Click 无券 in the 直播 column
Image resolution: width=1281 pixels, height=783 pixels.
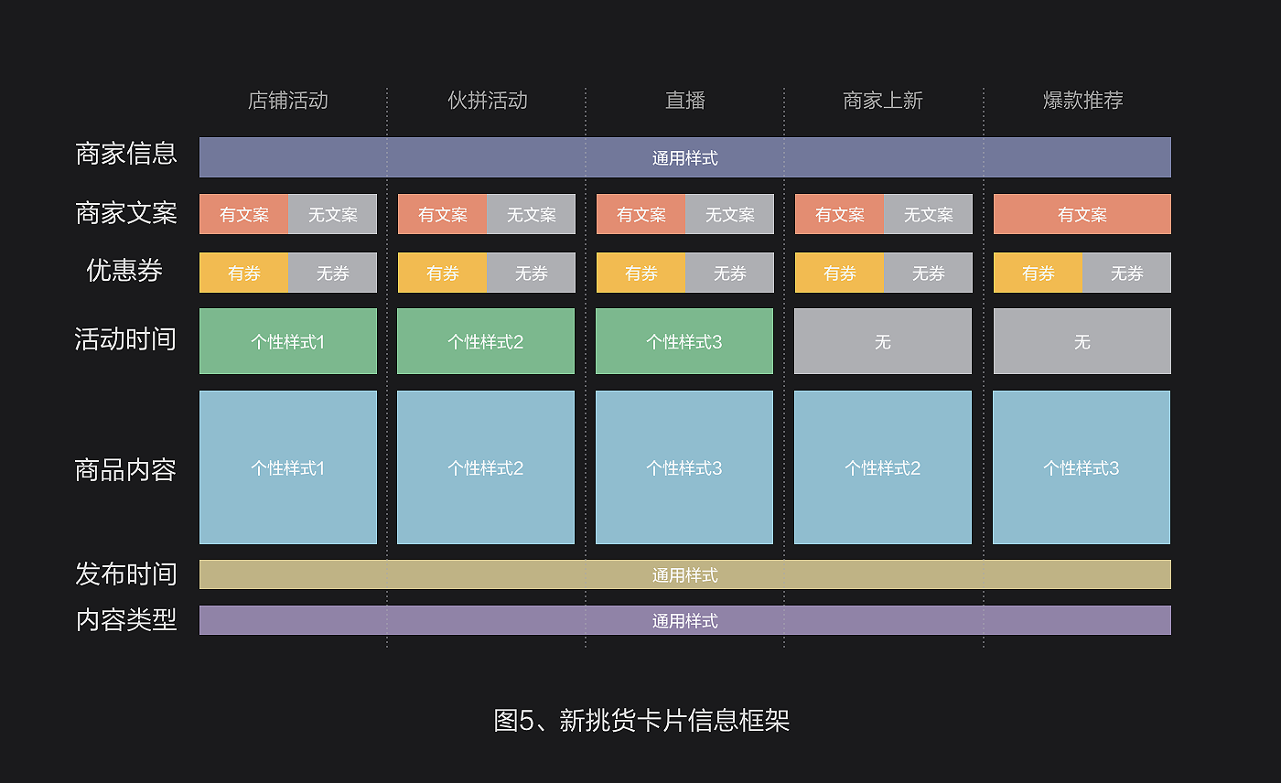(729, 273)
